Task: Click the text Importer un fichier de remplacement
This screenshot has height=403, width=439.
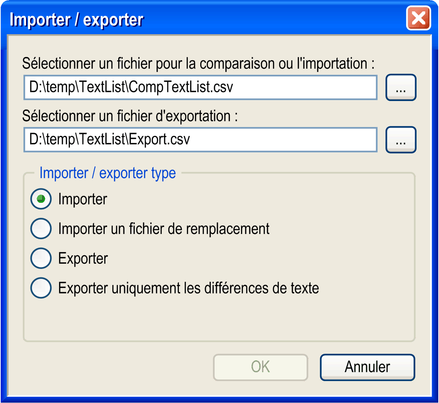Action: click(x=164, y=229)
